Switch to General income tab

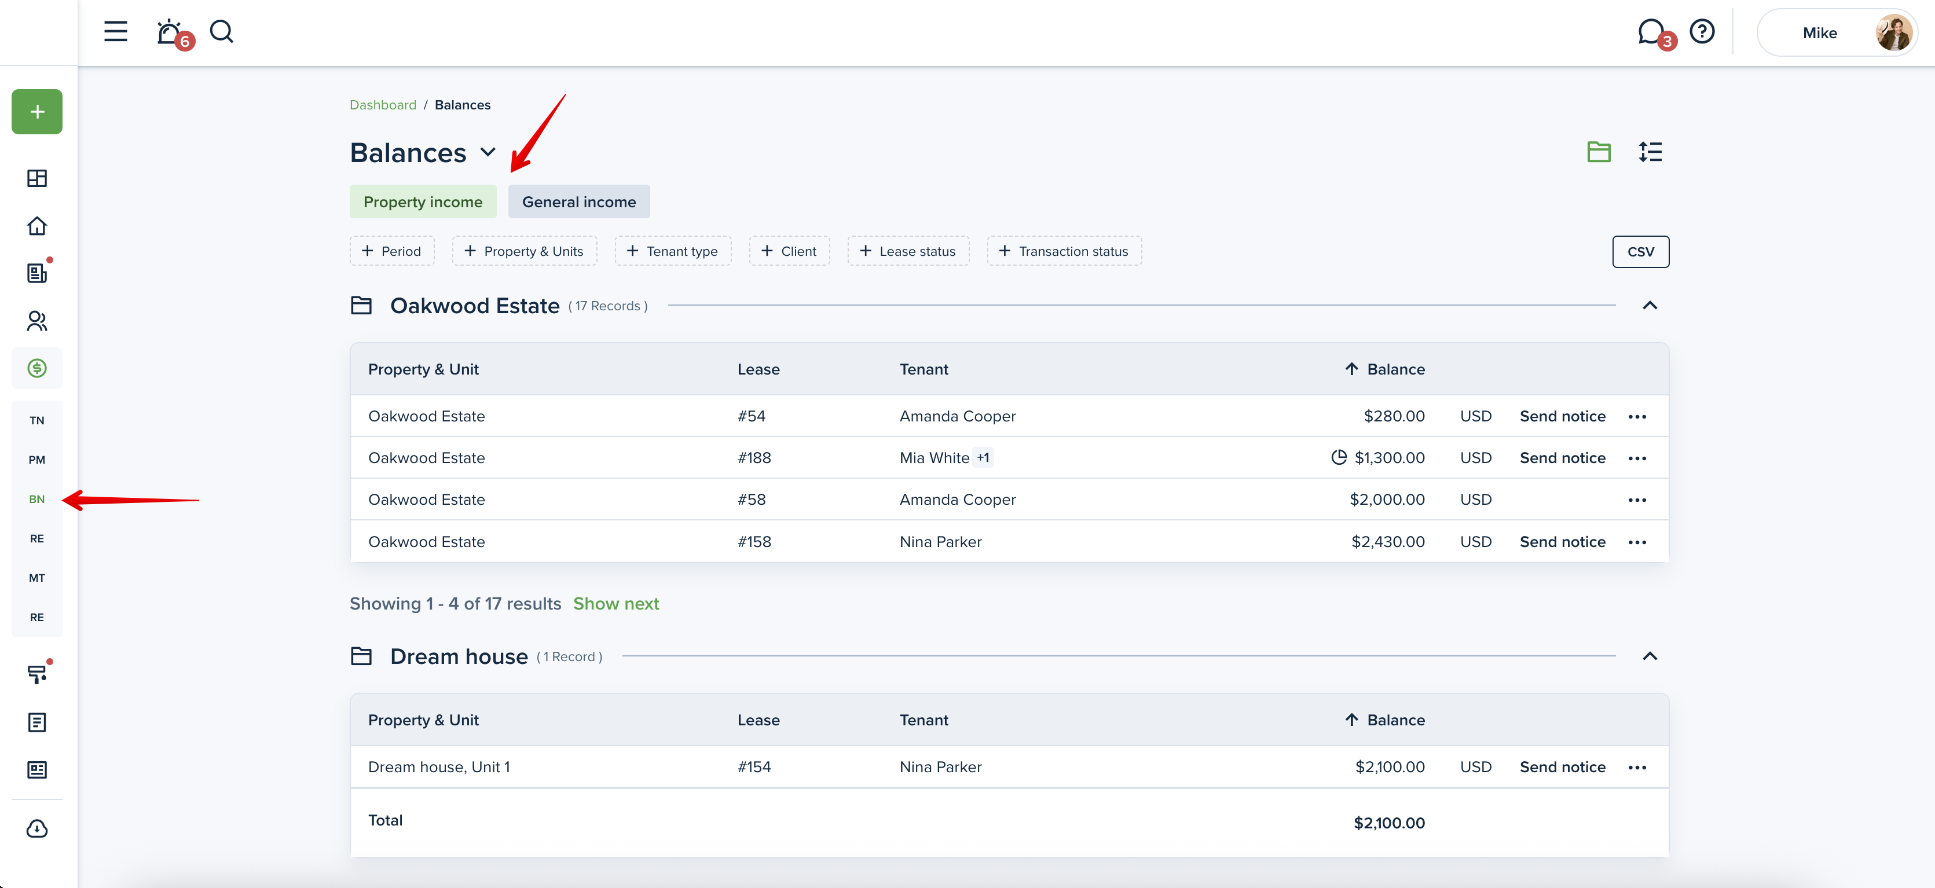(578, 201)
